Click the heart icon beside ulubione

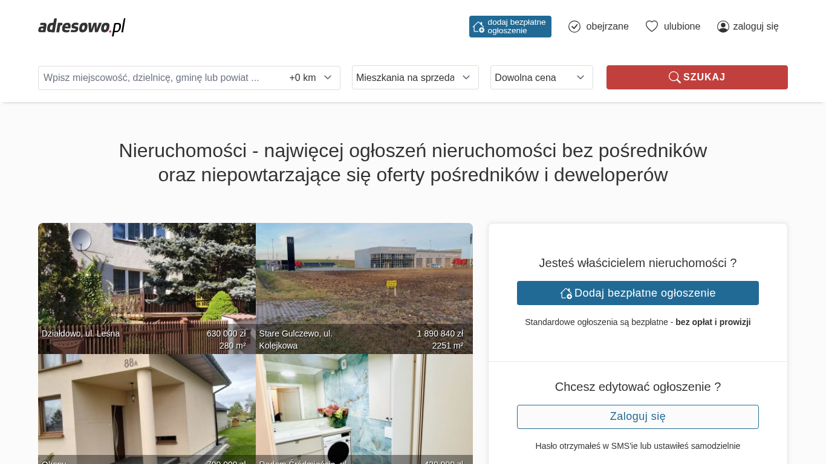click(651, 27)
